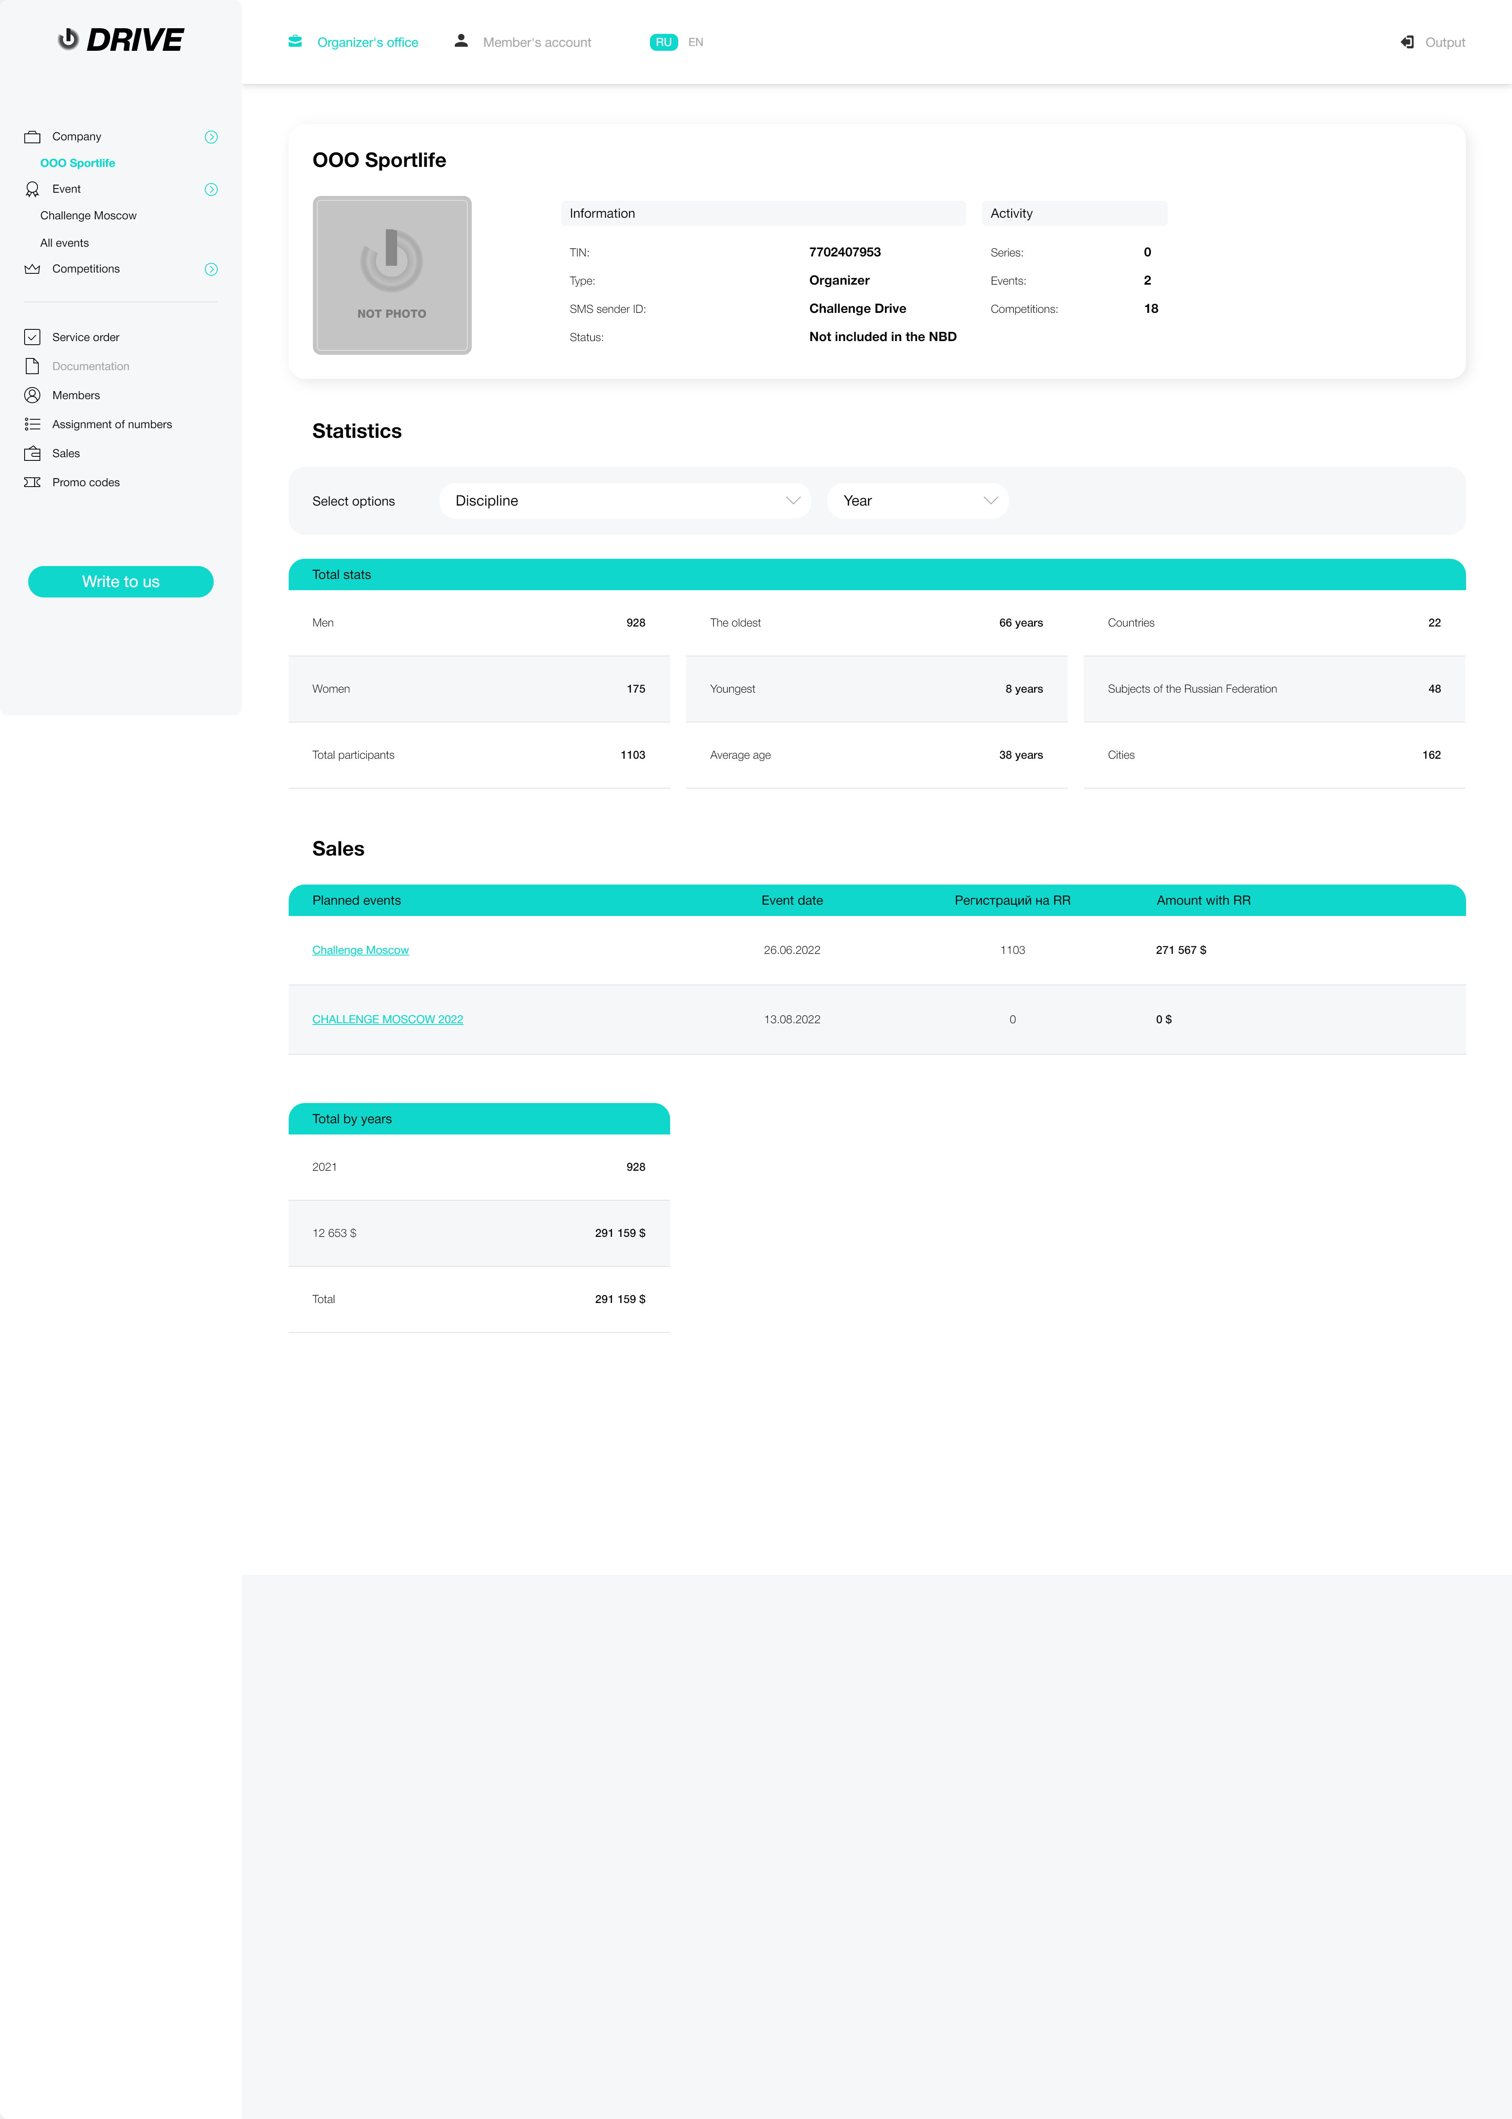Viewport: 1512px width, 2119px height.
Task: Switch language to EN
Action: [x=696, y=42]
